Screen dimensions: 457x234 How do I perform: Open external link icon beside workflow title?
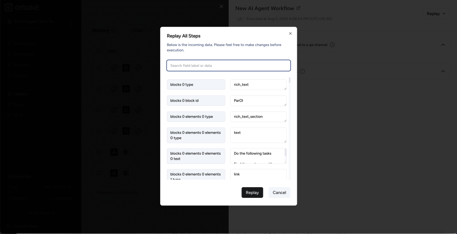click(x=299, y=8)
